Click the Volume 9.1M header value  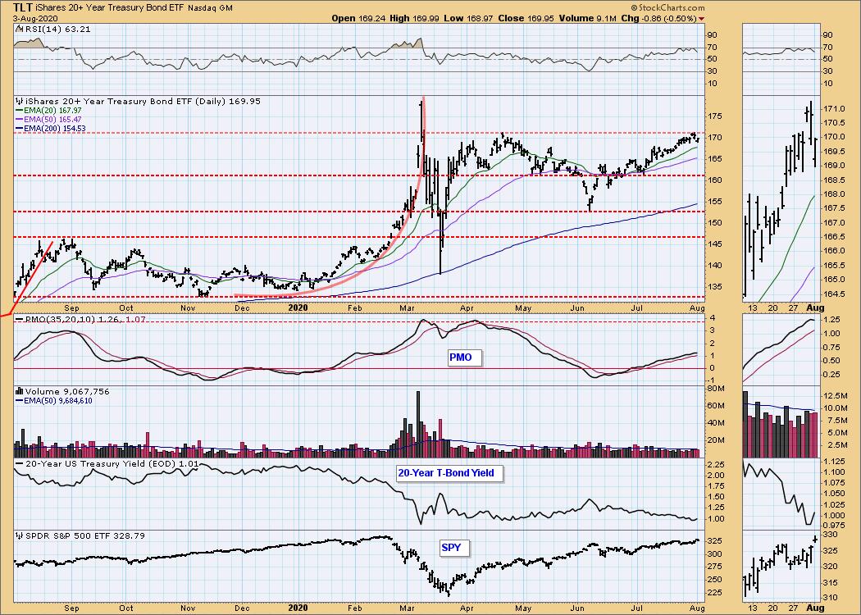tap(588, 18)
